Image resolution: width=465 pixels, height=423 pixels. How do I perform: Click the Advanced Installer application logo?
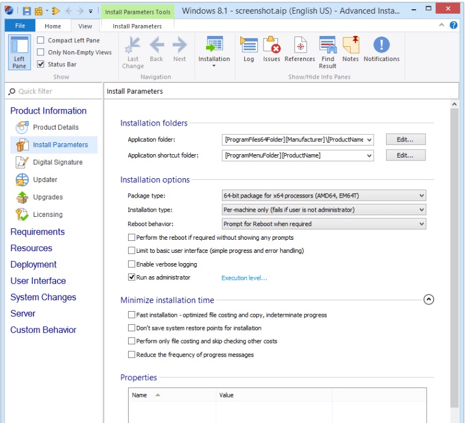[9, 11]
